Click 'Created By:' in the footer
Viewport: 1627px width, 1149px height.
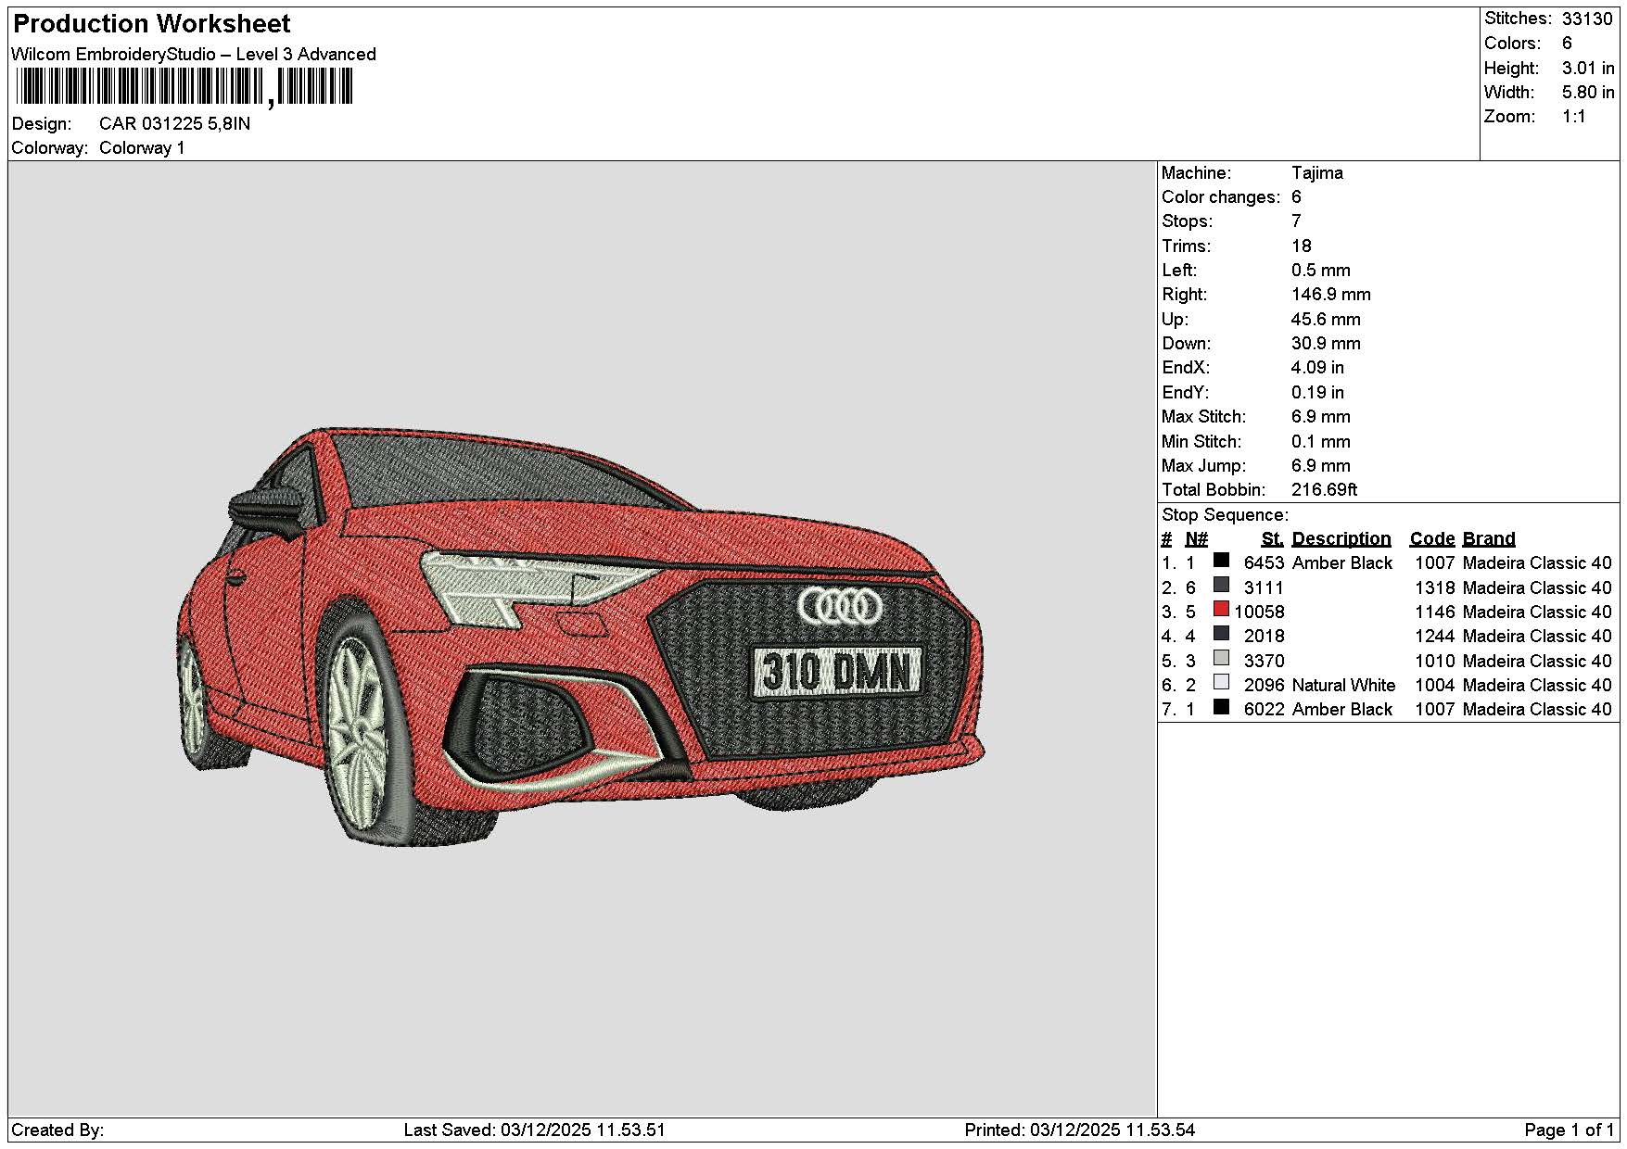(x=57, y=1130)
